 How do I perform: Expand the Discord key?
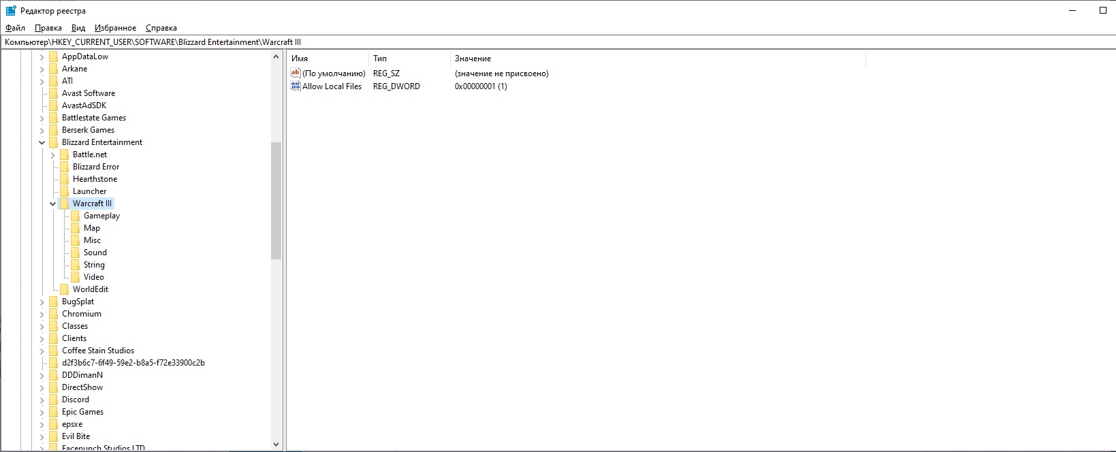(42, 400)
